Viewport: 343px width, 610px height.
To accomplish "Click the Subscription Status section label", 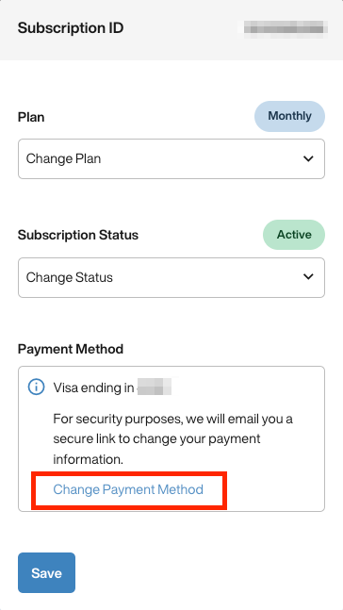I will click(78, 235).
